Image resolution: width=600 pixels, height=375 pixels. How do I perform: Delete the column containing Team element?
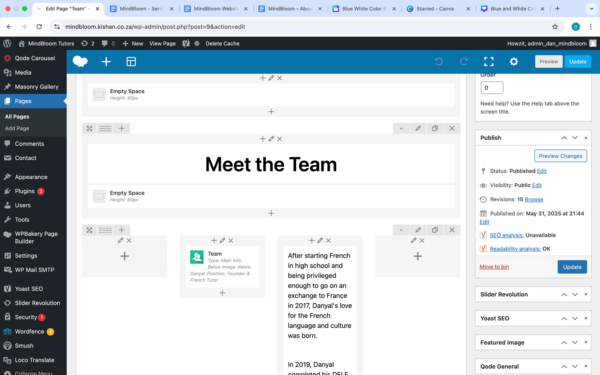[x=231, y=240]
